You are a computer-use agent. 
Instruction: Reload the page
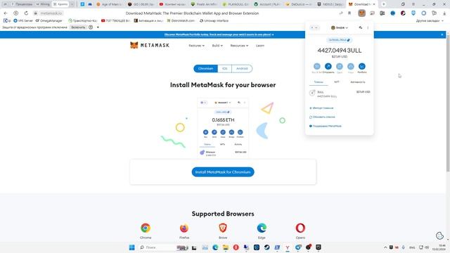point(26,13)
